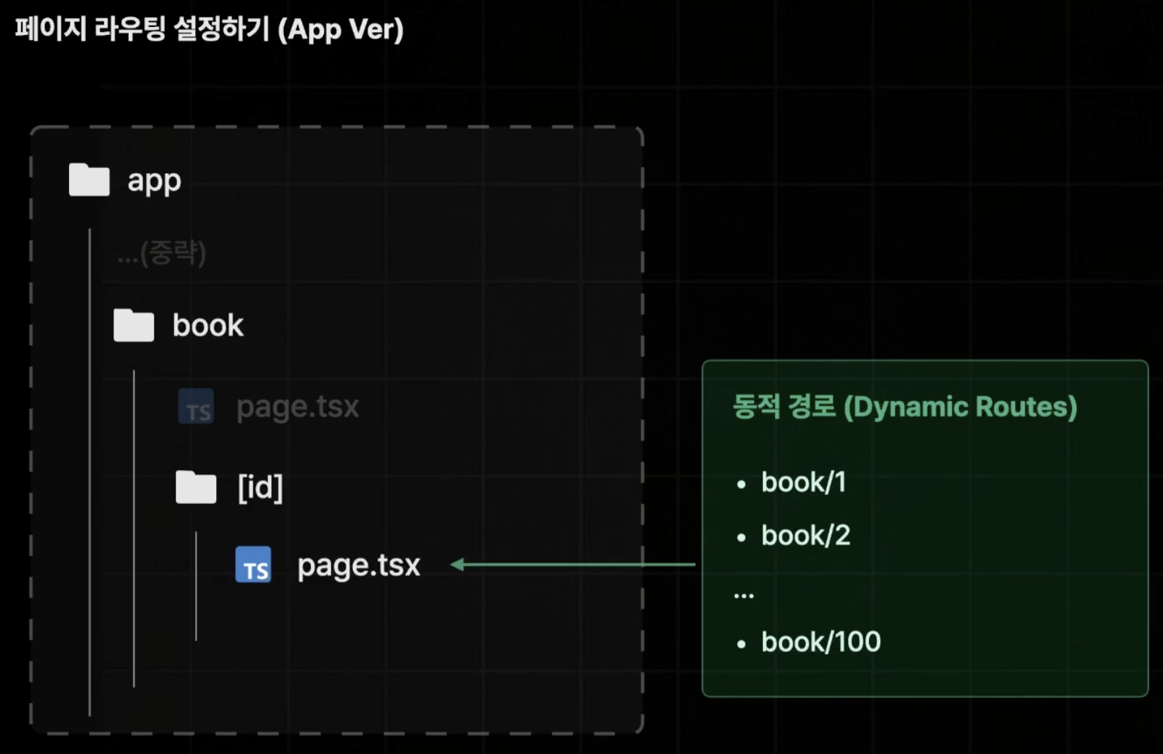Click the ellipsis above book/100
The height and width of the screenshot is (754, 1163).
click(x=744, y=595)
